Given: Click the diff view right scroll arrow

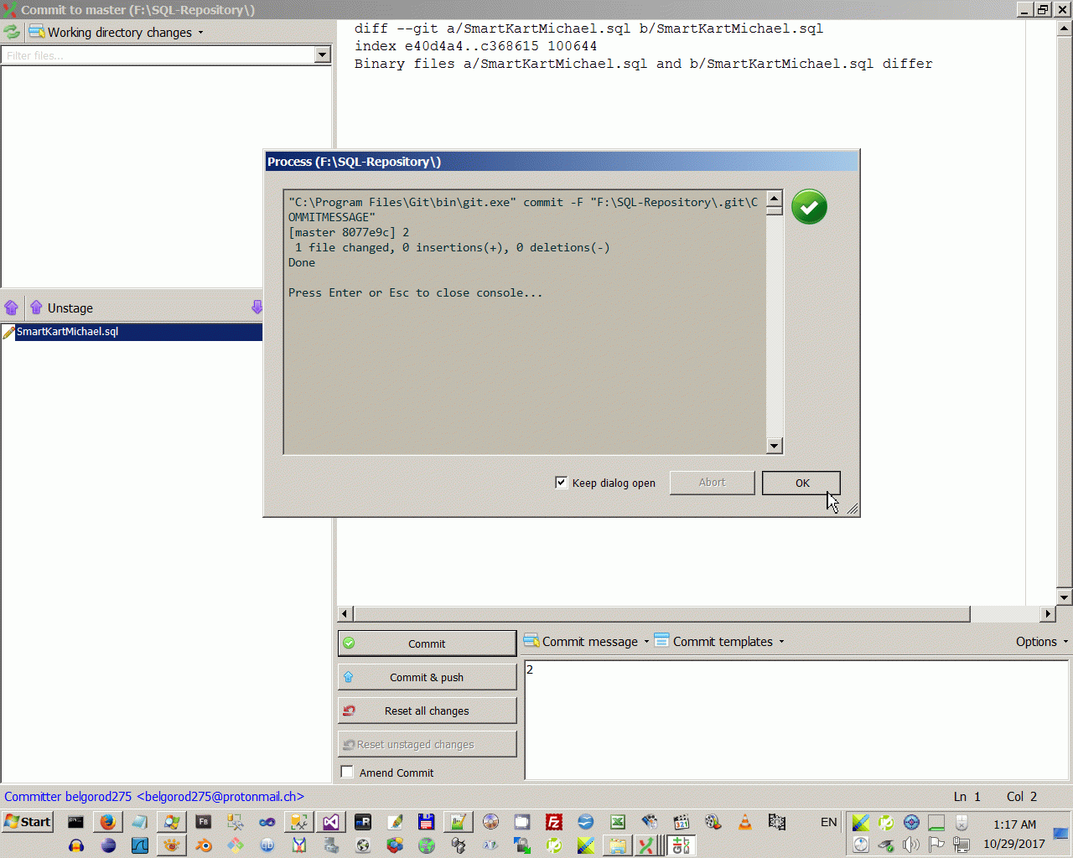Looking at the screenshot, I should click(x=1048, y=614).
